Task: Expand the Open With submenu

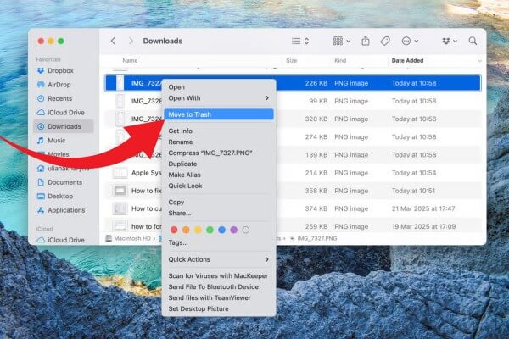Action: pyautogui.click(x=219, y=98)
